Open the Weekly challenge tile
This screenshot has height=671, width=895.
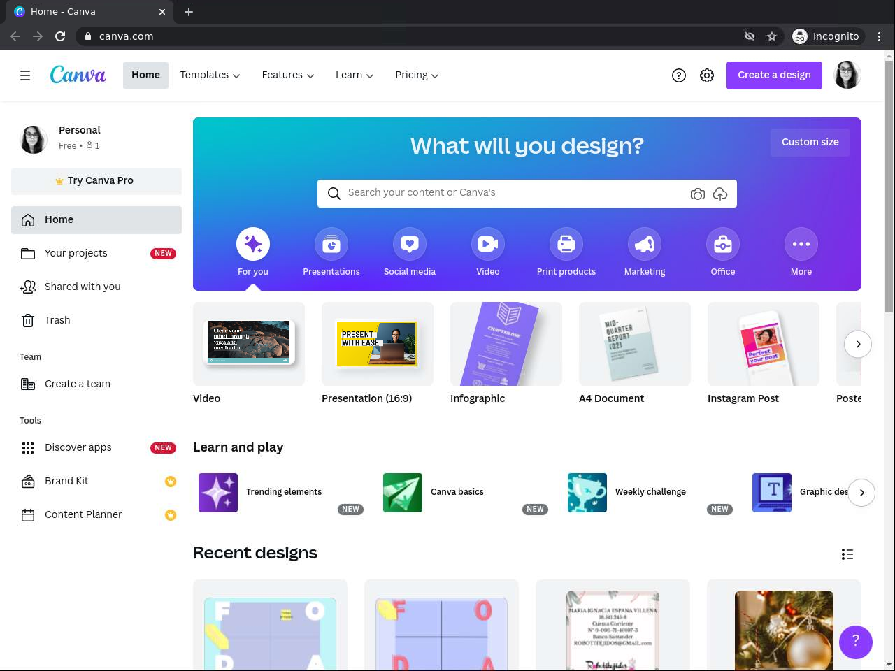point(650,493)
